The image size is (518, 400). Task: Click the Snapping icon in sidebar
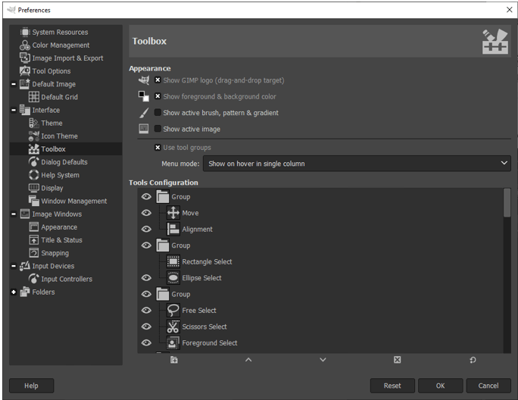tap(33, 253)
